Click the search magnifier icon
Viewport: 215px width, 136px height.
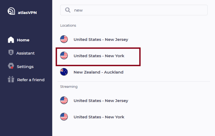[68, 10]
